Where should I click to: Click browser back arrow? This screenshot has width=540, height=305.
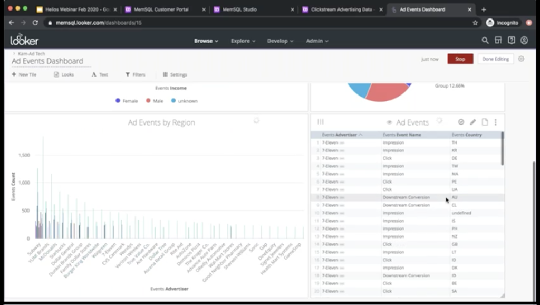tap(12, 23)
